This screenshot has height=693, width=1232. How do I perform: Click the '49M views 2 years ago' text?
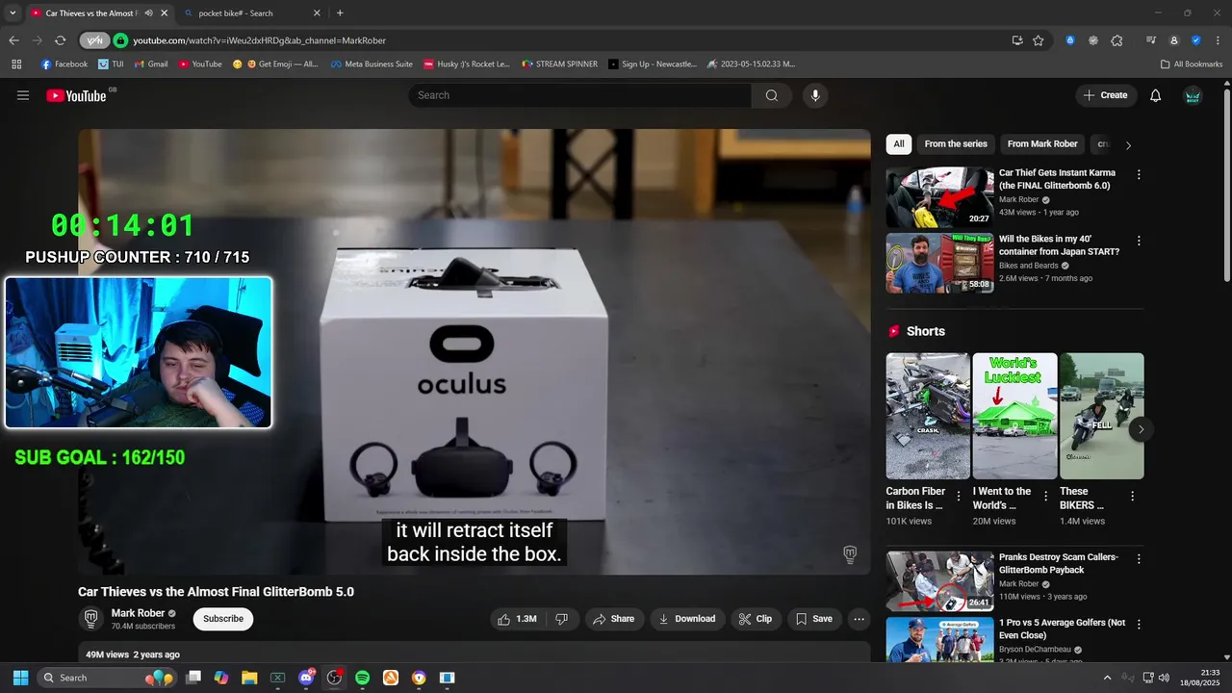point(133,654)
